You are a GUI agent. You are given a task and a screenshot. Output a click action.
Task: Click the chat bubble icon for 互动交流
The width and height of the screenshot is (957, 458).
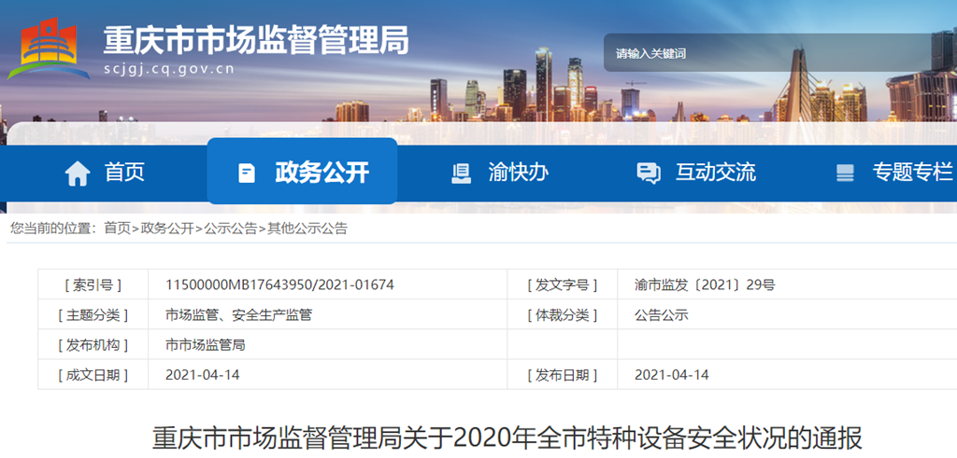[x=649, y=173]
